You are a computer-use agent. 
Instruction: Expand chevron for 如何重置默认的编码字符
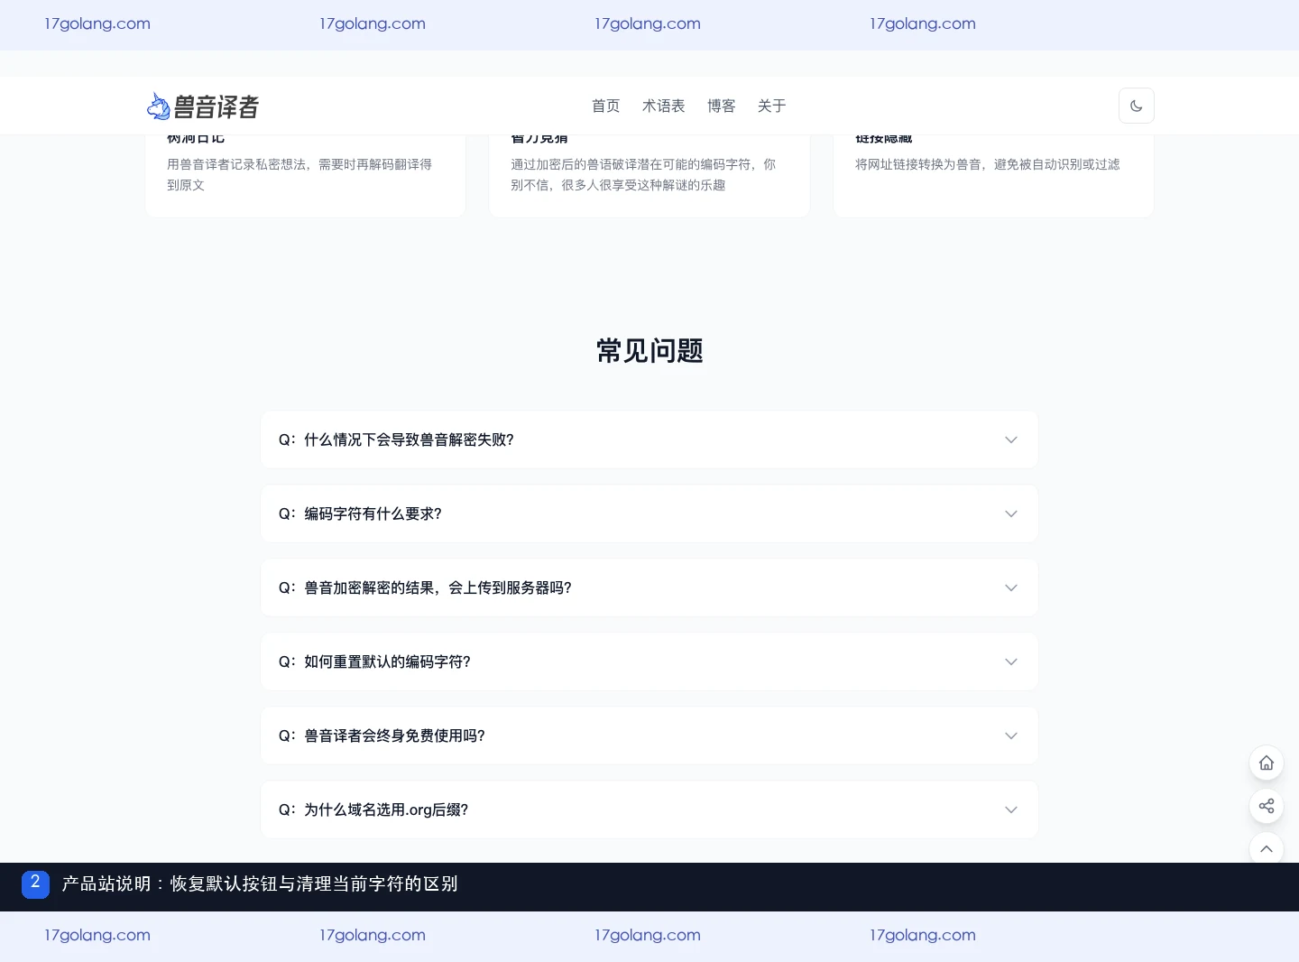tap(1011, 661)
